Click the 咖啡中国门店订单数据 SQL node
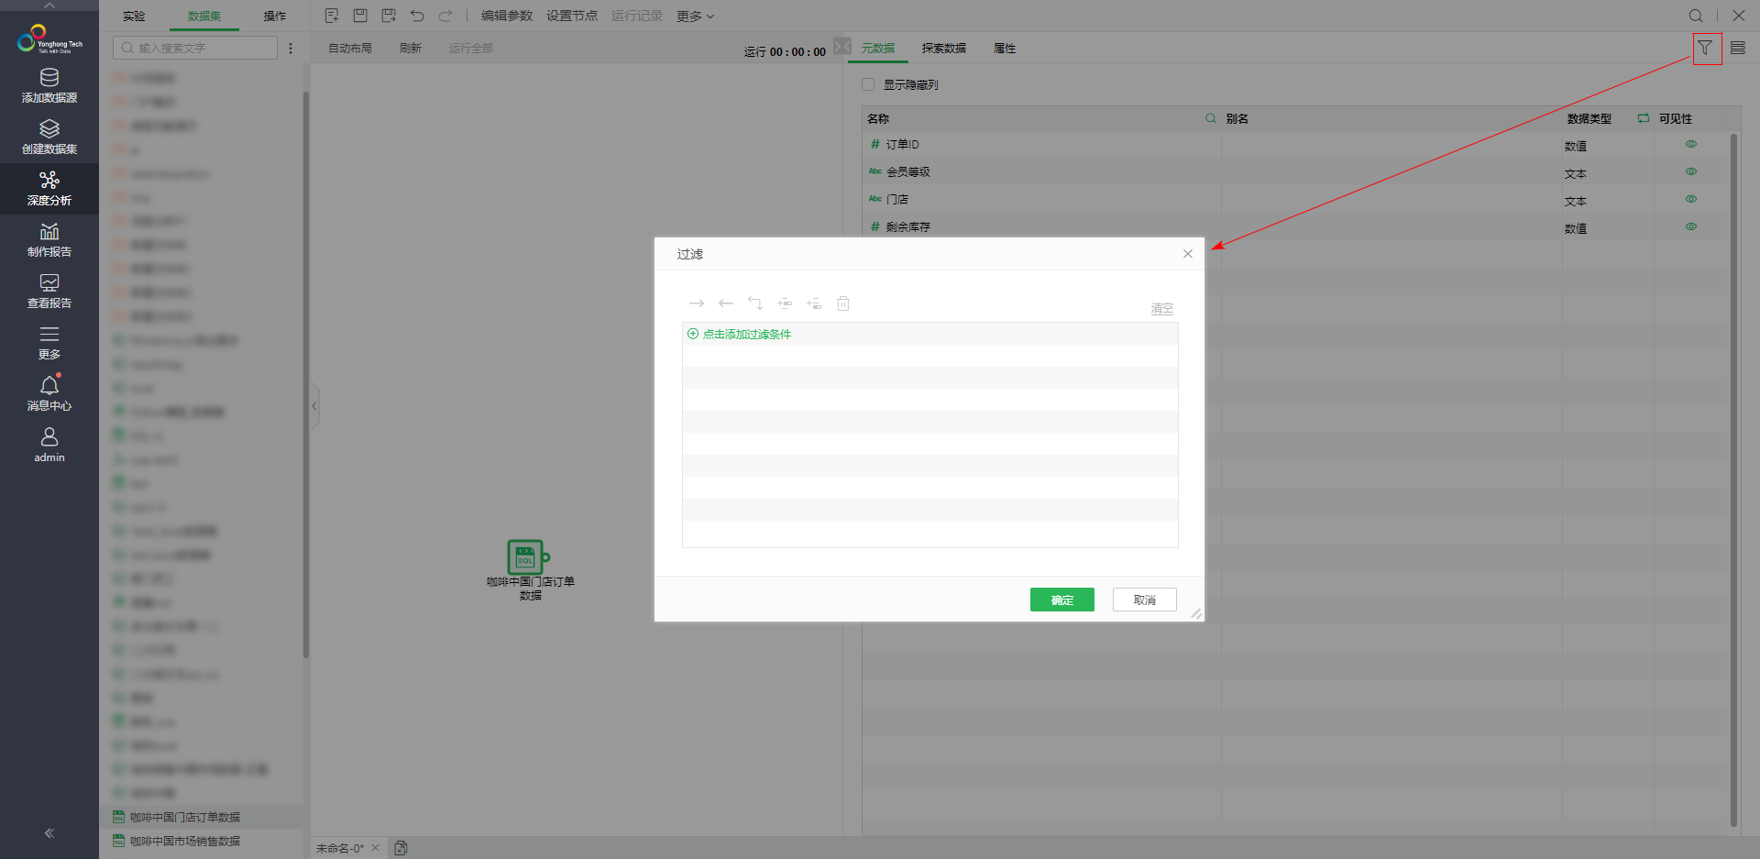 [x=527, y=557]
